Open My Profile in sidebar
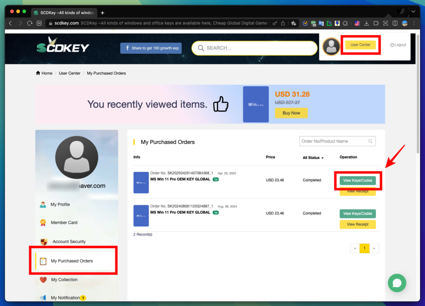Image resolution: width=425 pixels, height=306 pixels. coord(60,204)
